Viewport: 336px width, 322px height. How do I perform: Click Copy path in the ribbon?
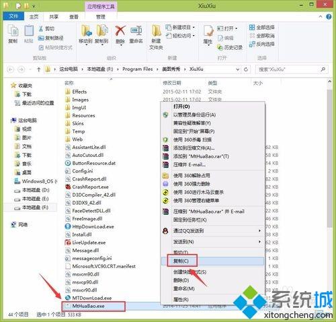point(50,38)
